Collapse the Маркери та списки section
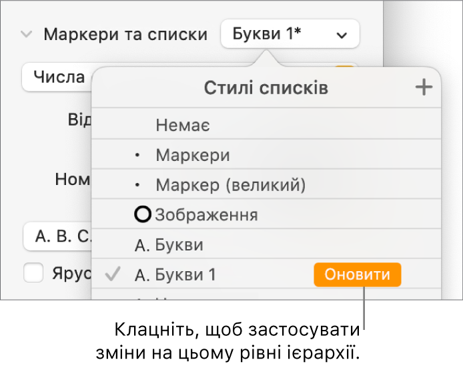 (26, 34)
